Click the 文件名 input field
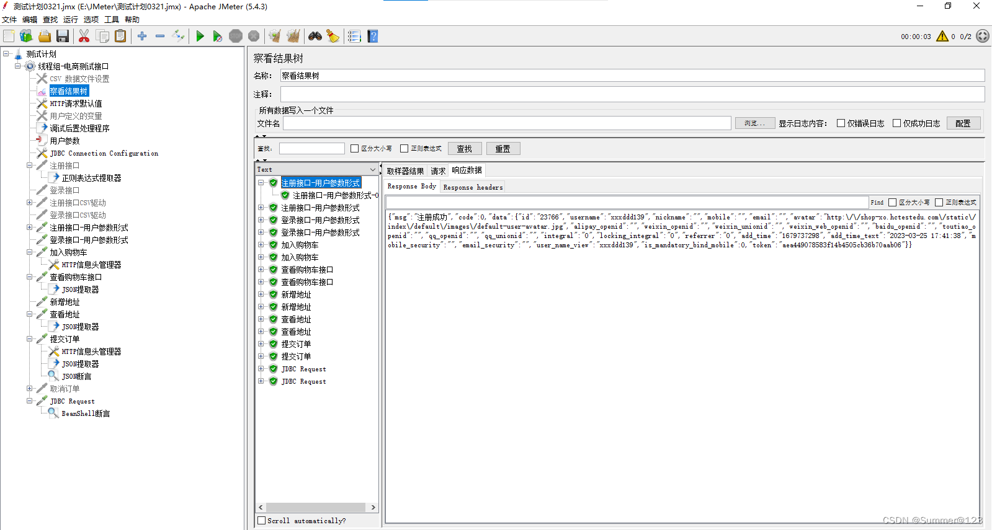The height and width of the screenshot is (530, 992). point(507,123)
